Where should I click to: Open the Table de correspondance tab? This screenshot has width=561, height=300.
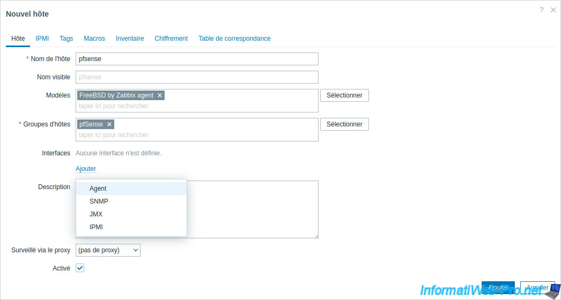pos(234,39)
